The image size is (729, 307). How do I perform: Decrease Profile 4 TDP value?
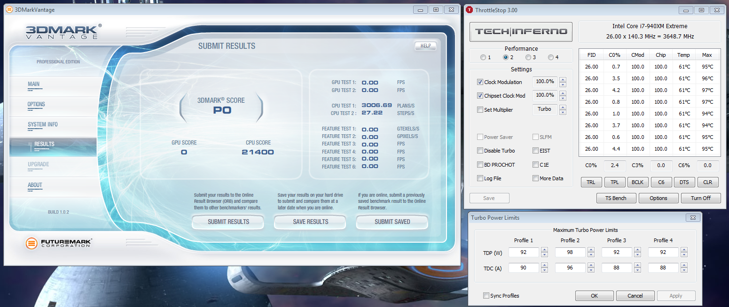(684, 255)
